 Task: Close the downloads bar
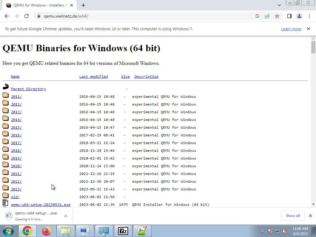pos(310,216)
